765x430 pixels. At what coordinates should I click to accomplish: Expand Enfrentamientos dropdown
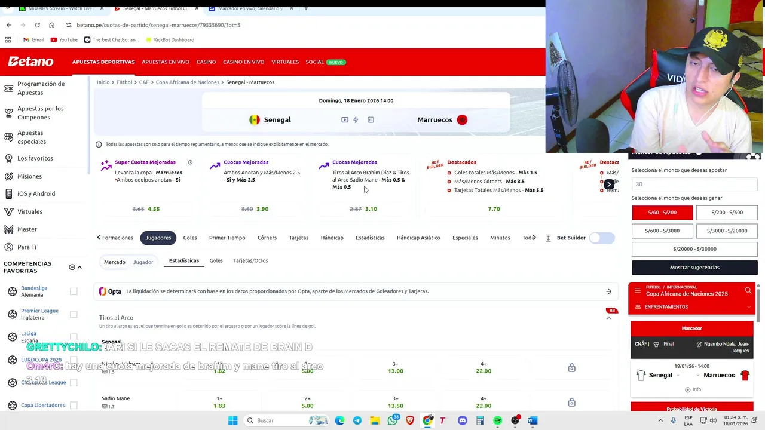[748, 307]
